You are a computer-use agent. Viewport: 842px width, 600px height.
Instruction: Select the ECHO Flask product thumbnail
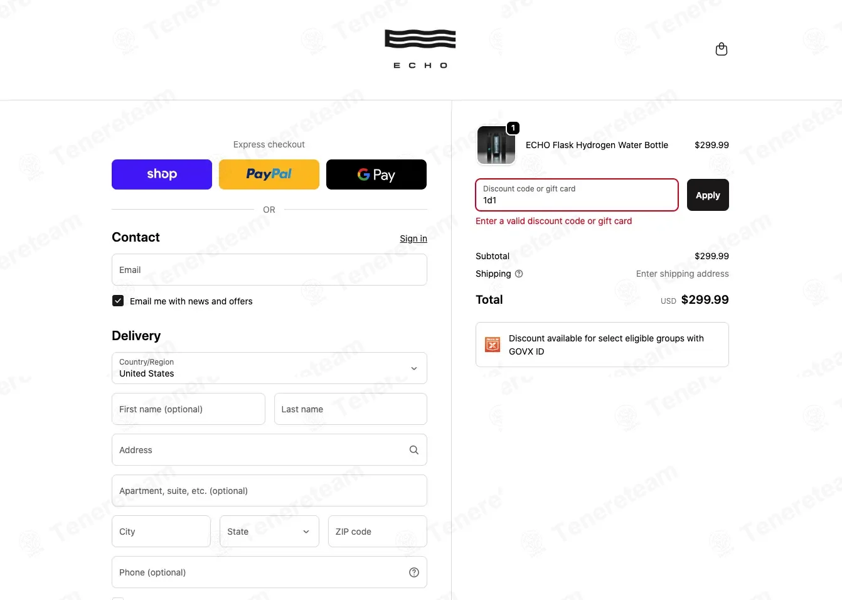click(496, 145)
